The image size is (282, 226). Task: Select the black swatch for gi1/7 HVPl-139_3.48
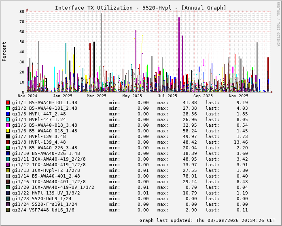click(8, 136)
